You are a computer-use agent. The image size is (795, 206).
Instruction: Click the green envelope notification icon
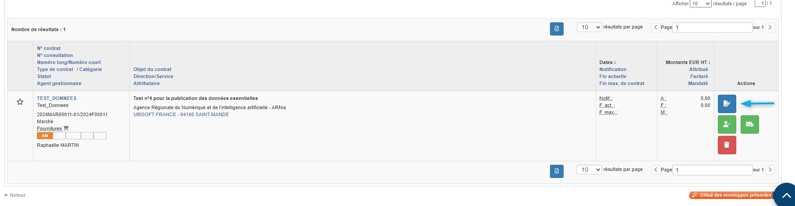(749, 124)
